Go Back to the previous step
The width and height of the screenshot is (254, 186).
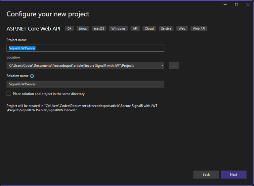tap(206, 174)
